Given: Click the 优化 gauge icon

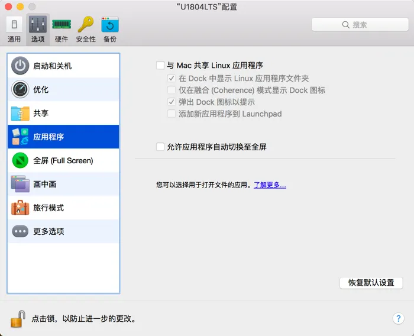Looking at the screenshot, I should (x=20, y=89).
